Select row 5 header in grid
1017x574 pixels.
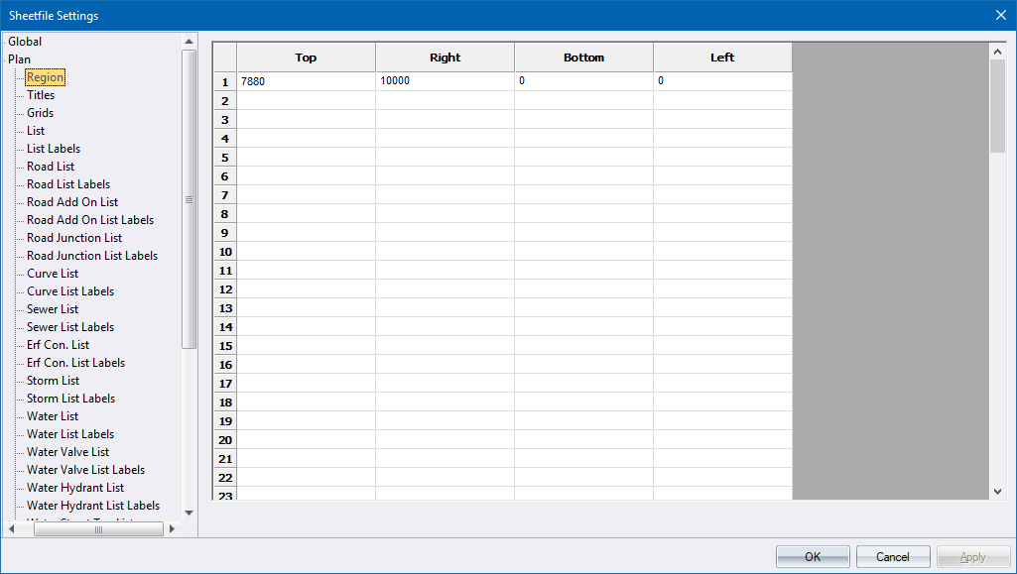(225, 158)
